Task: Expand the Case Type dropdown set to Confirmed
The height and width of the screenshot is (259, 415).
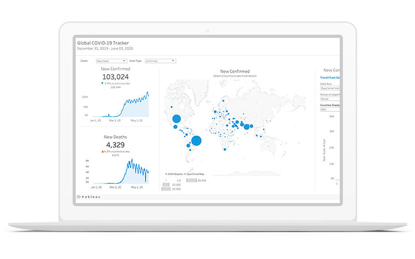Action: (160, 61)
